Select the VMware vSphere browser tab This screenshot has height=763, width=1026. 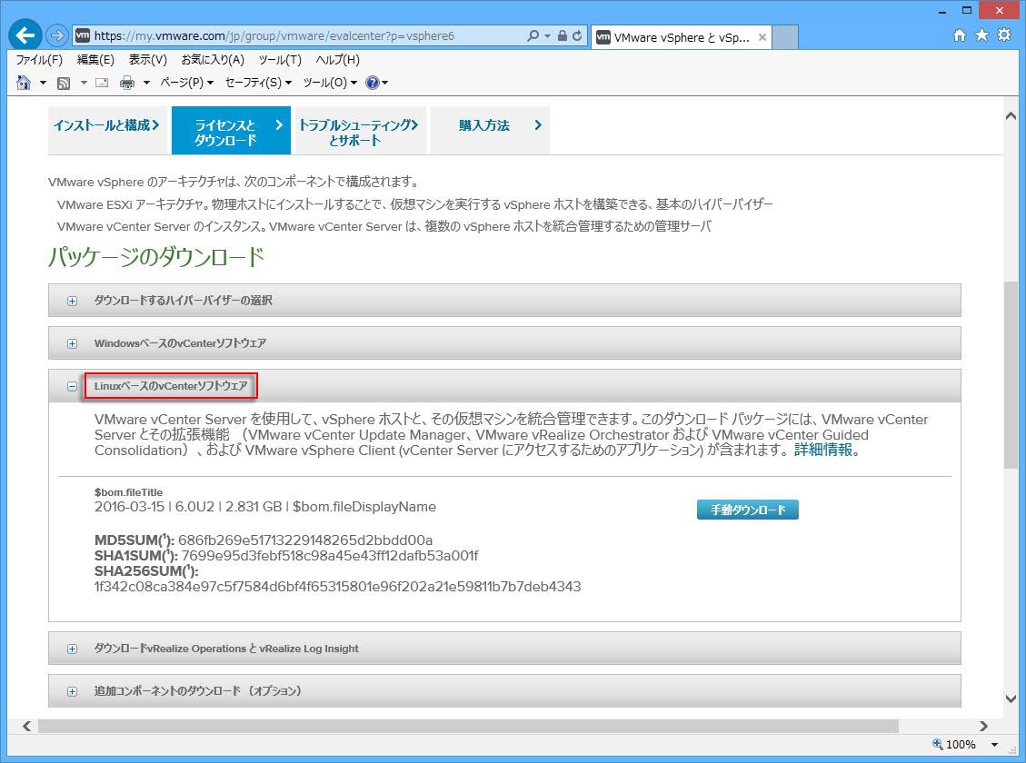[x=682, y=37]
